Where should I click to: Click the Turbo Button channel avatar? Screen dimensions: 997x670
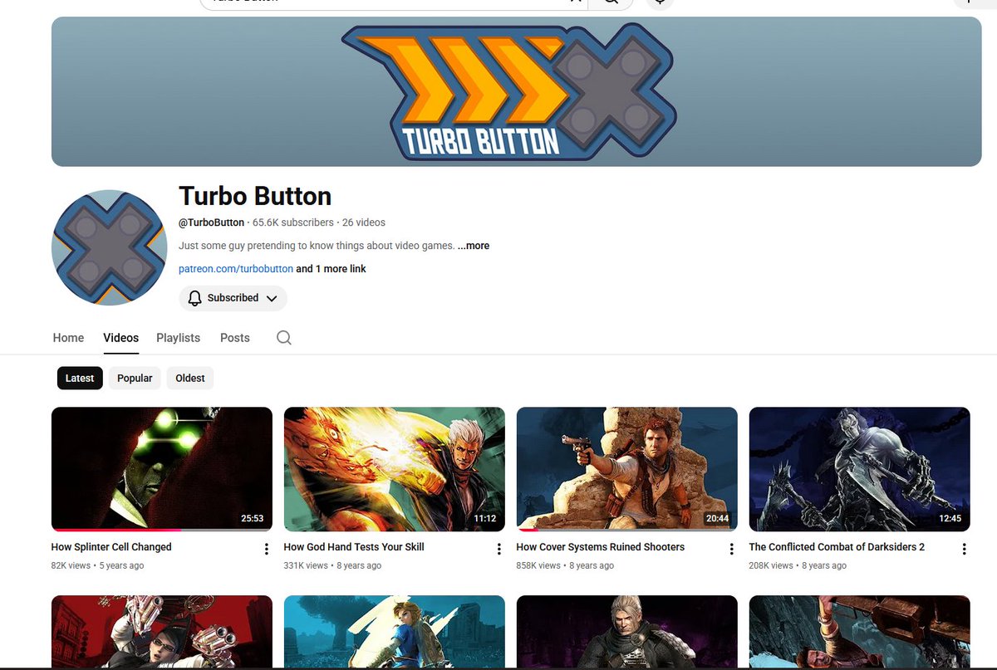[109, 247]
